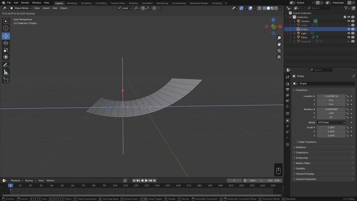The height and width of the screenshot is (201, 357).
Task: Expand the Relations panel
Action: pos(301,147)
